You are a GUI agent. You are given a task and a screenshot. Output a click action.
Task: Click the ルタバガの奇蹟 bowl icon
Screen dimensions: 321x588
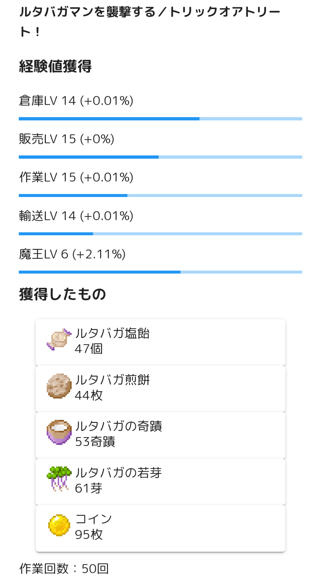59,432
